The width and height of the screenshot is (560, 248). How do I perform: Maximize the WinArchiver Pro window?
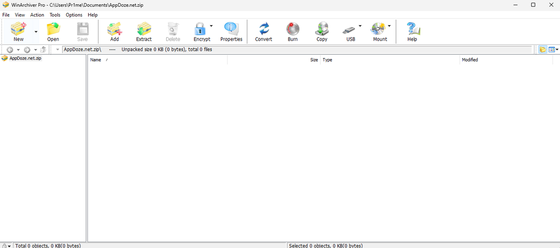point(533,5)
